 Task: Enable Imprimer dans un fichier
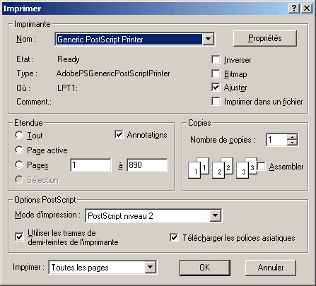(216, 102)
